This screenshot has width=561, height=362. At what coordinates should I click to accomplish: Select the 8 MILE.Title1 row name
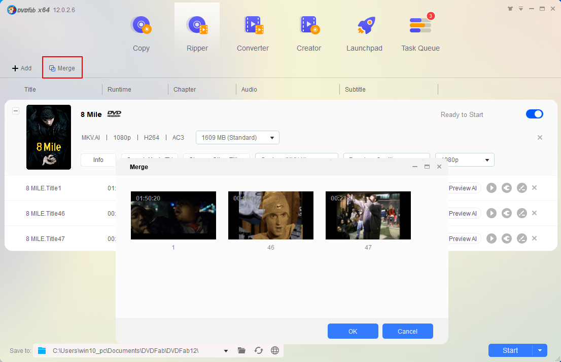coord(44,188)
